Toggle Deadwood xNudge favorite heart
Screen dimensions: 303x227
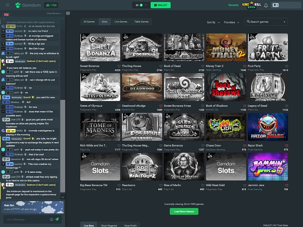coord(161,106)
